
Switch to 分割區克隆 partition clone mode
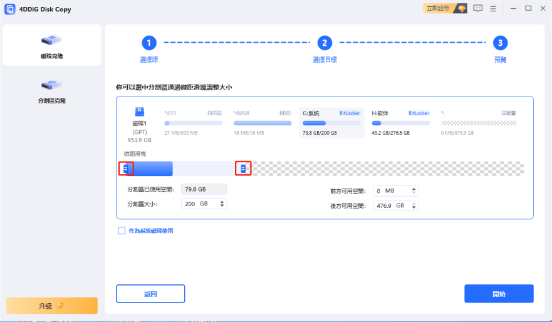[52, 91]
